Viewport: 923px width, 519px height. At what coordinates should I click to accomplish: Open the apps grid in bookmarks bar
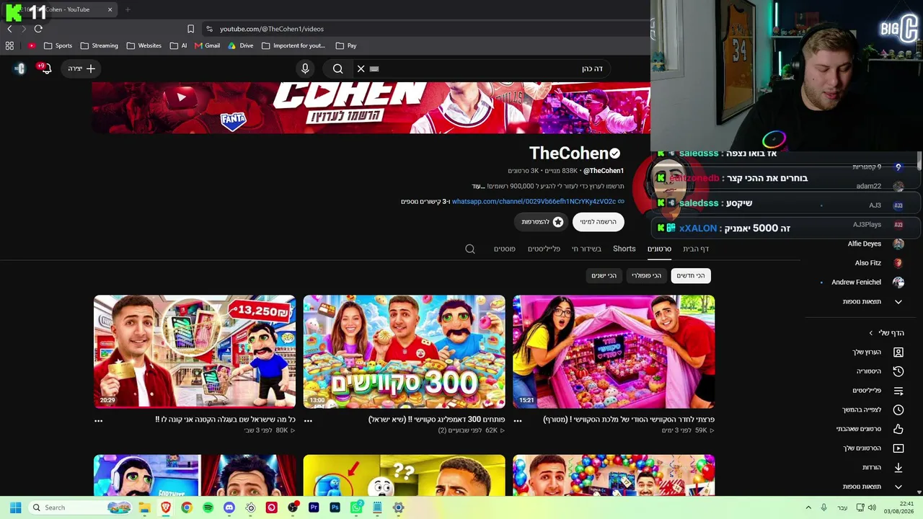tap(9, 45)
